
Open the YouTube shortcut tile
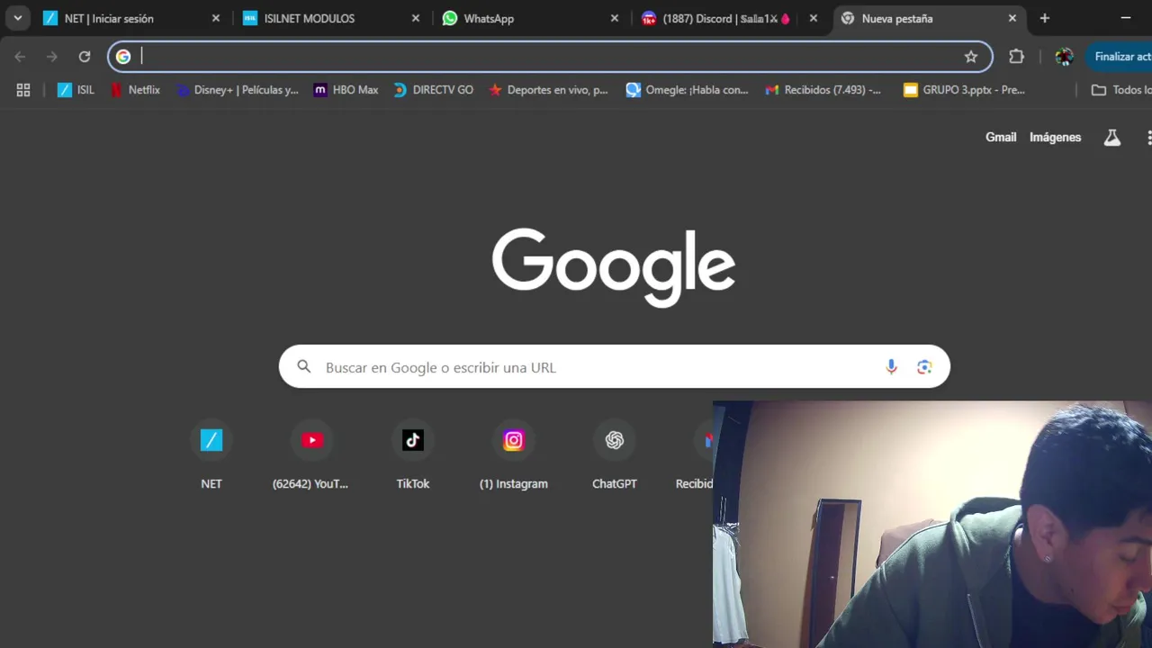pos(311,454)
